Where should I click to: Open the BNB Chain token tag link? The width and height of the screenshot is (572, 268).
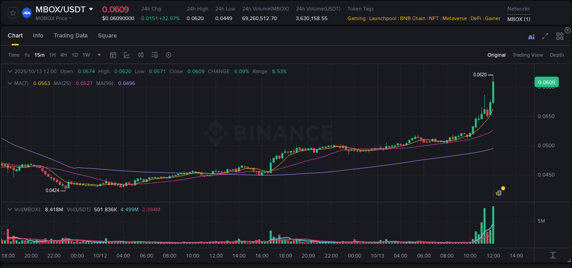point(412,18)
